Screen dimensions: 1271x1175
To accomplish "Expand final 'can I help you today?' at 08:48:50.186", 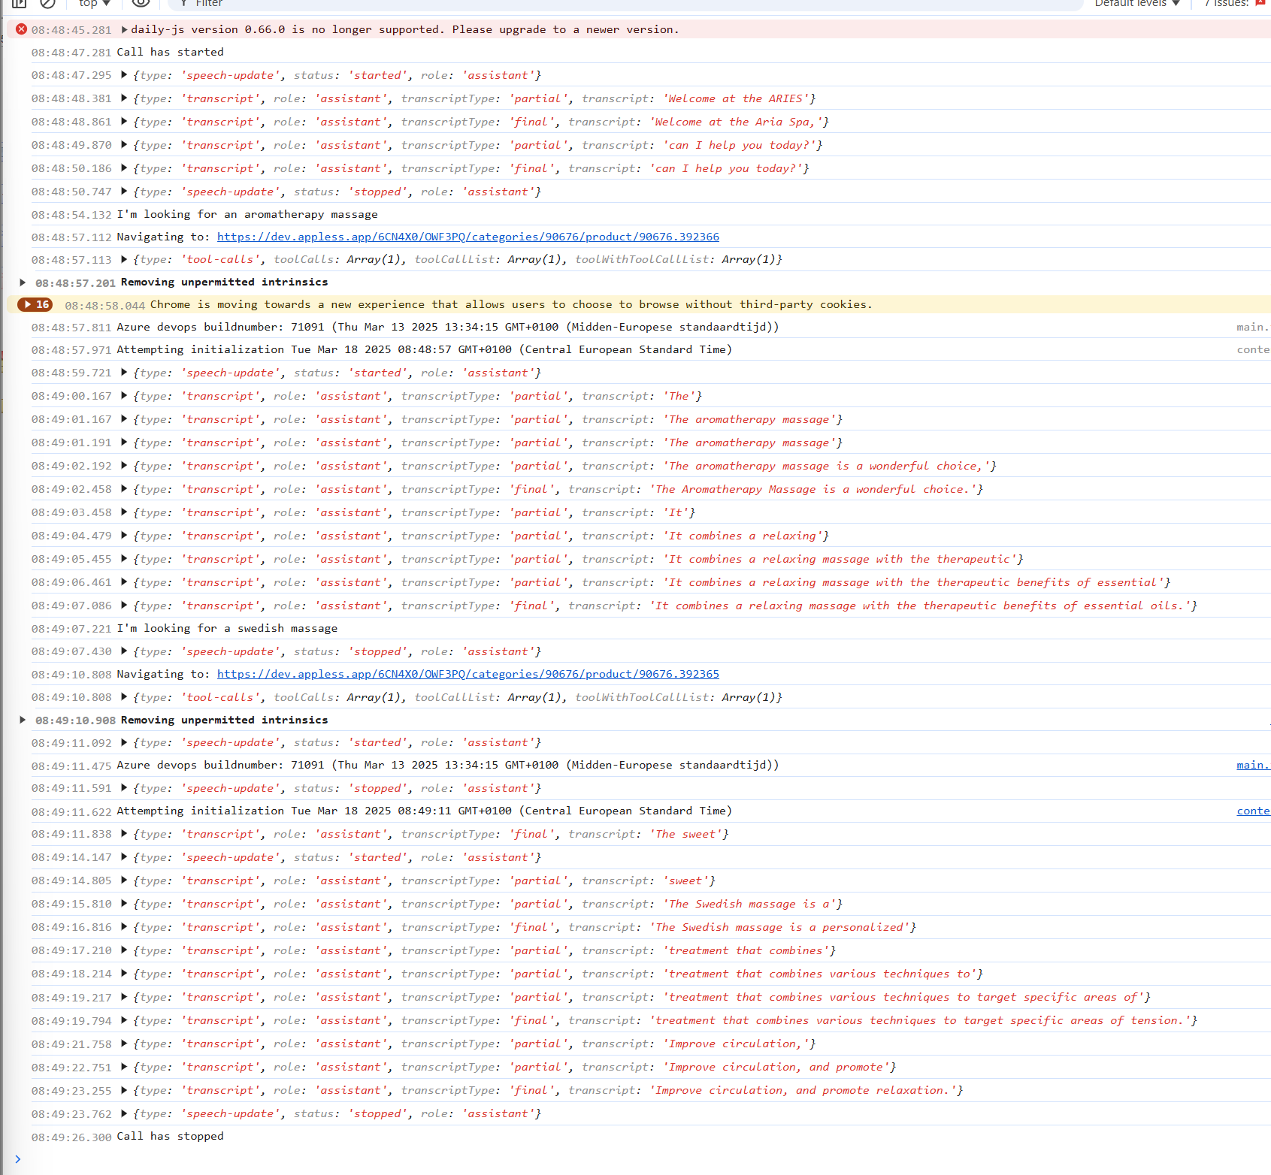I will (x=124, y=168).
